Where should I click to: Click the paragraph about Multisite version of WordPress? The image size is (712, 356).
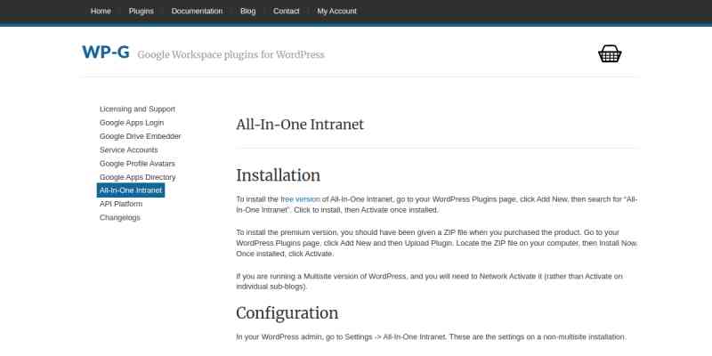[429, 281]
